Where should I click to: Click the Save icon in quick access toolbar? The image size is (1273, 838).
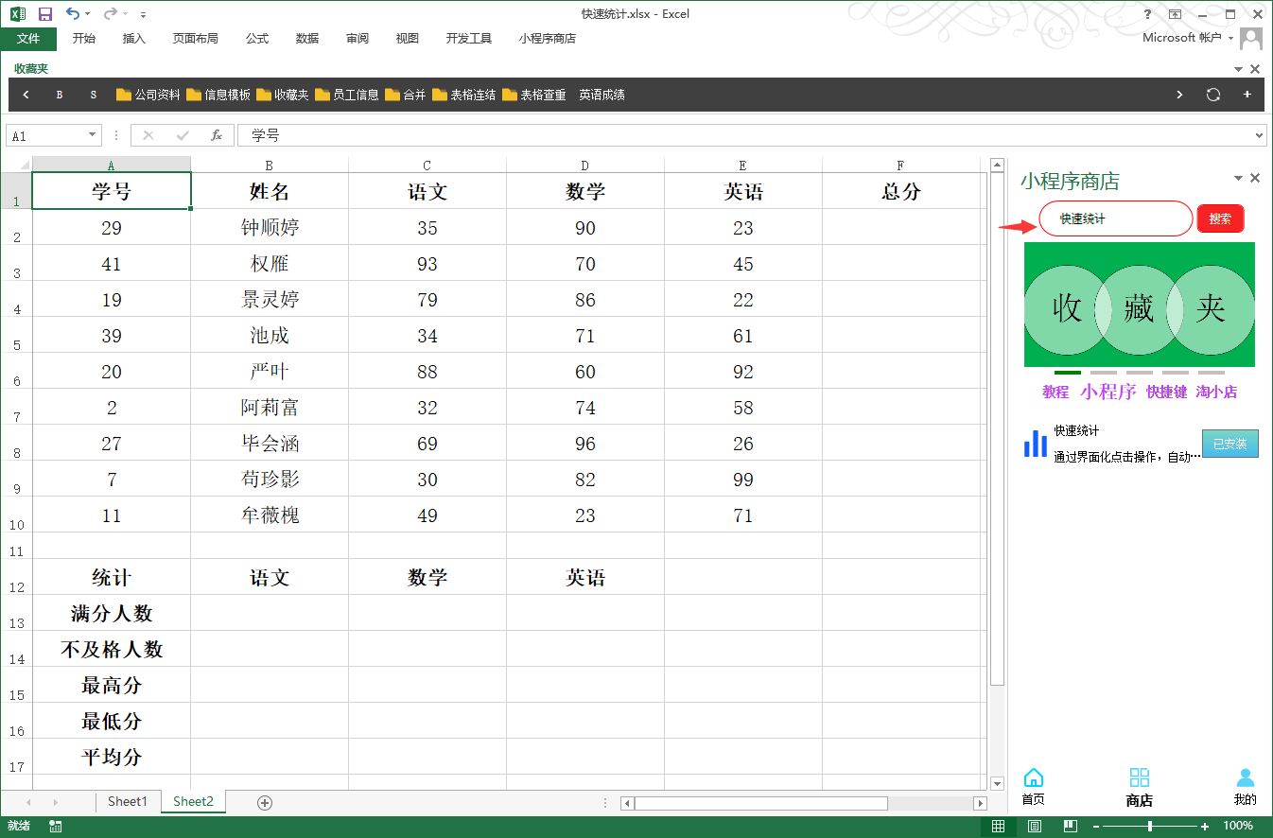(44, 14)
